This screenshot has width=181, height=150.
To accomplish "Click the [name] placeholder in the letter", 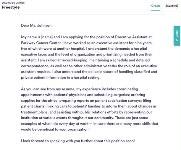I will [x=47, y=37].
